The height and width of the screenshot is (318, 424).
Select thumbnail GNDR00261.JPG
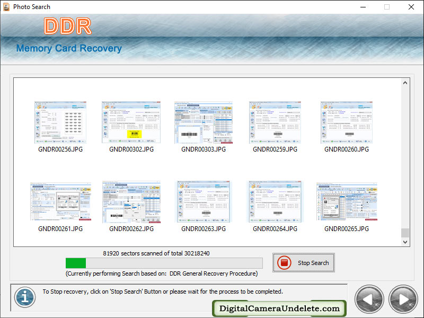(x=60, y=201)
